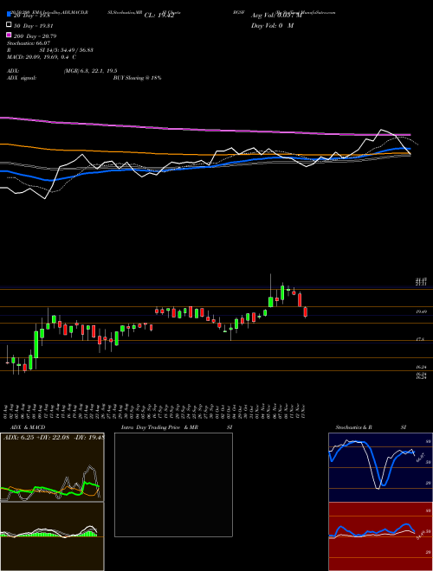Click the 'Intra Day Trading Price & MR' title
433x571 pixels.
(x=159, y=427)
